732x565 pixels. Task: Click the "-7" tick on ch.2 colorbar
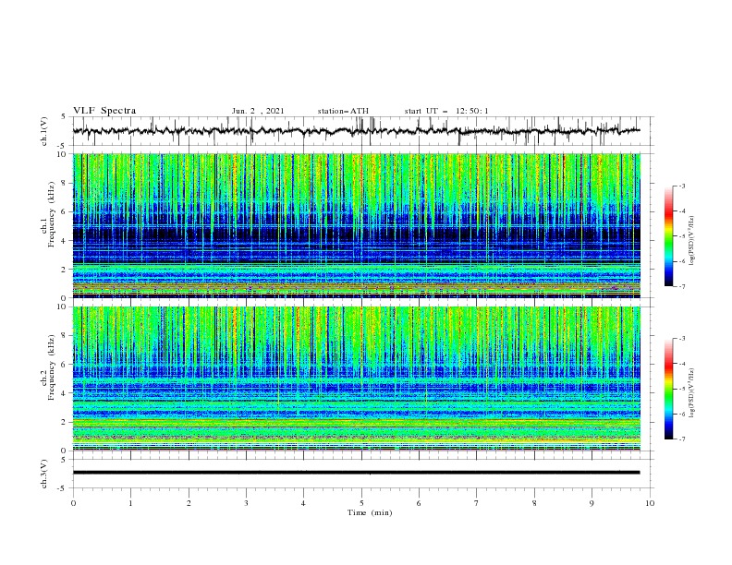681,439
